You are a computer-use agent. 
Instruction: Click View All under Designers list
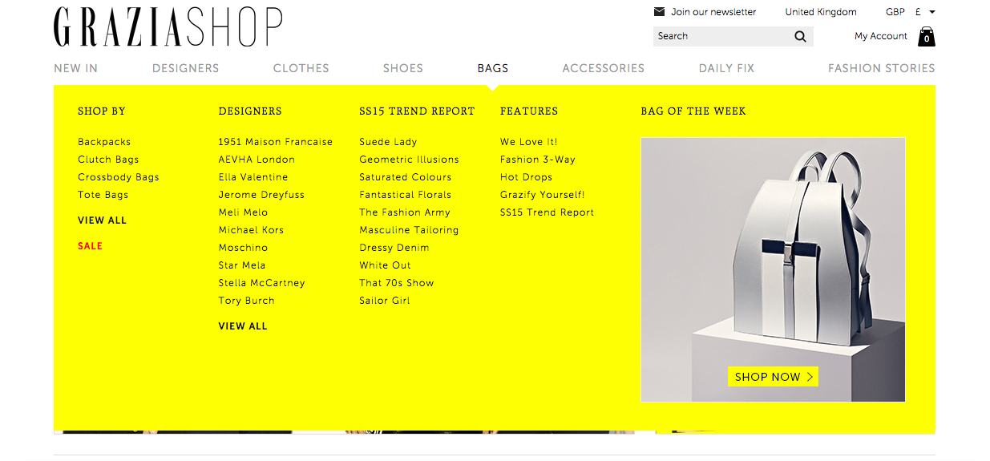[243, 326]
